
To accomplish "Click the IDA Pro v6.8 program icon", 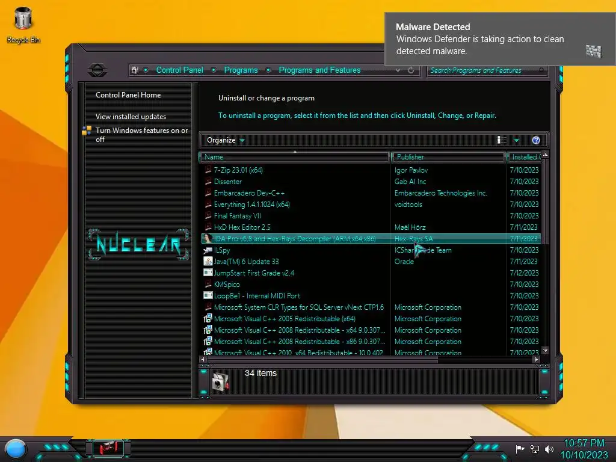I will 208,238.
